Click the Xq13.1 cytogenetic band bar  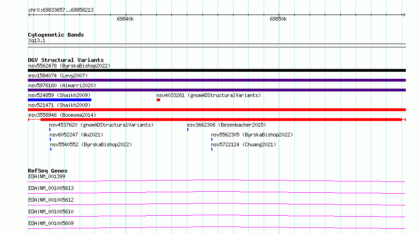coord(217,45)
